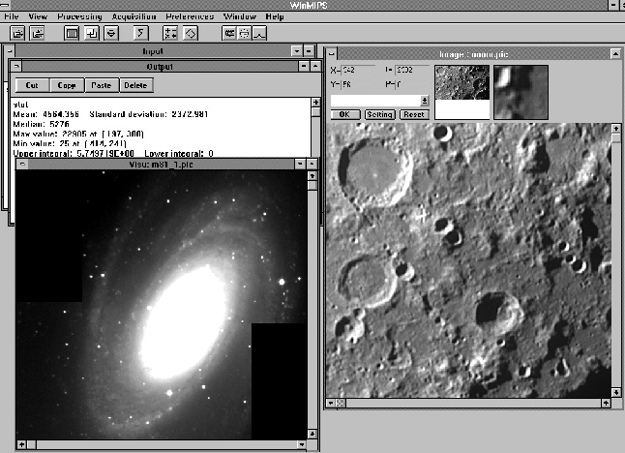Click the up-arrow button on Image title bar
625x453 pixels.
[615, 53]
